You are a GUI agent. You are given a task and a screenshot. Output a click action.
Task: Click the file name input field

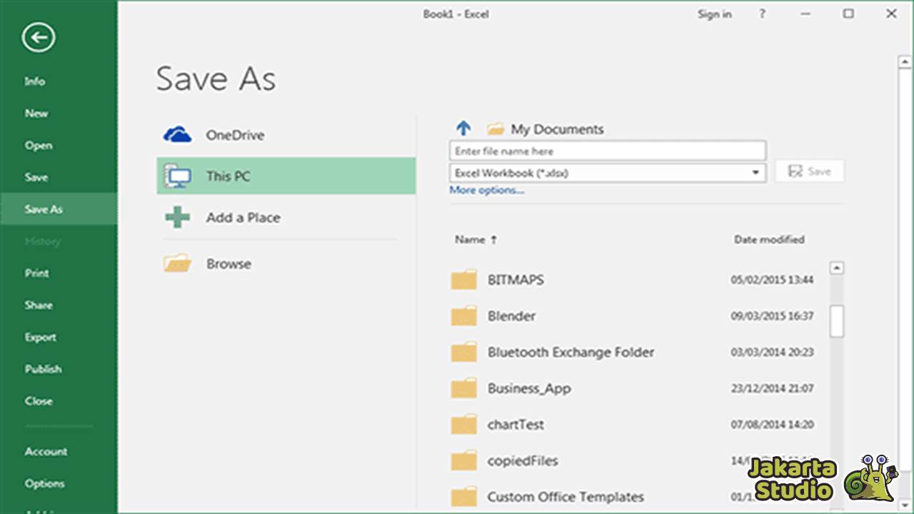coord(607,151)
